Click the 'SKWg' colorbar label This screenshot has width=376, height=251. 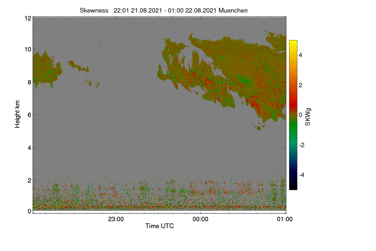[308, 117]
